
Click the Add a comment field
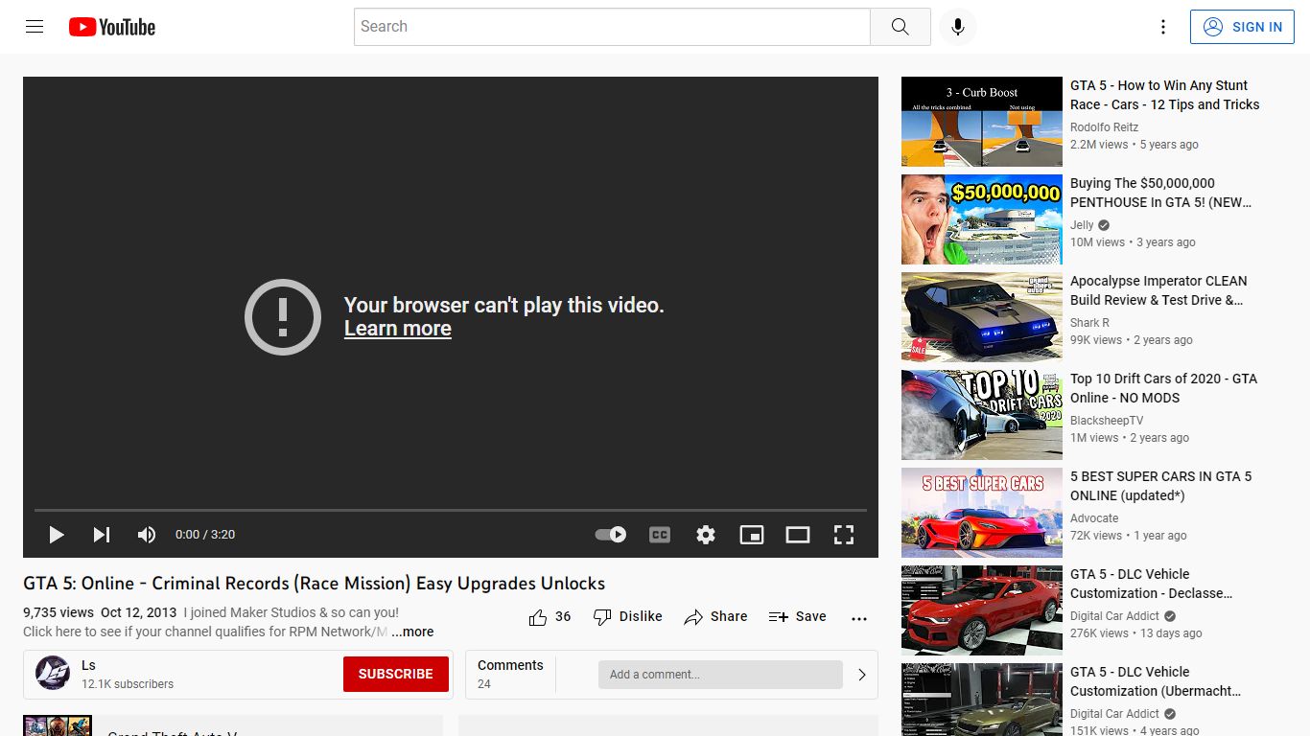coord(720,675)
